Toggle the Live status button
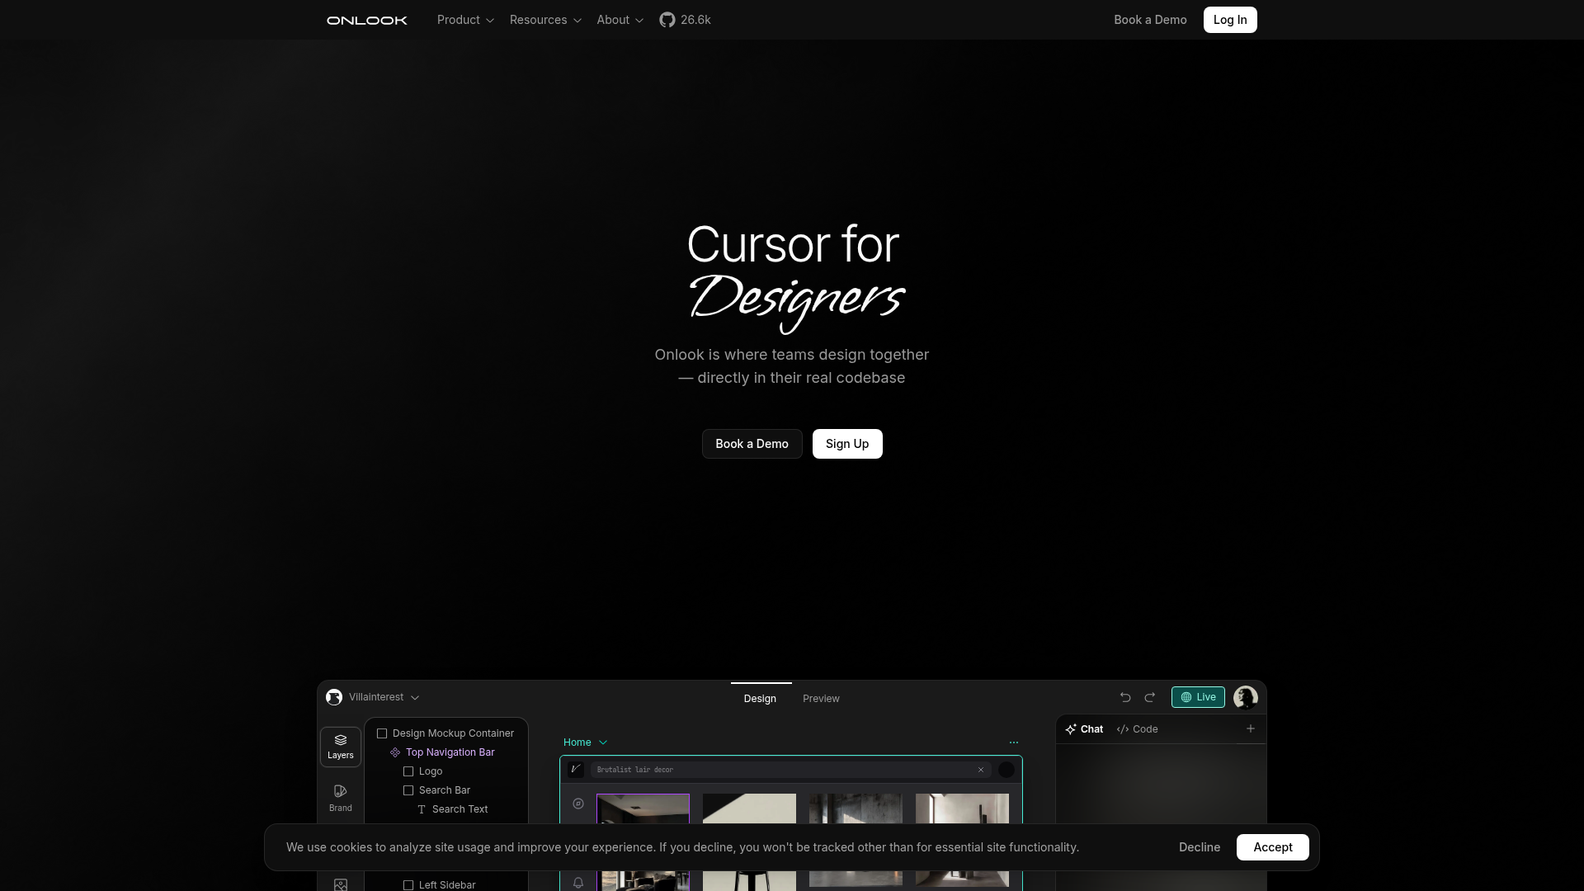Image resolution: width=1584 pixels, height=891 pixels. click(1198, 697)
